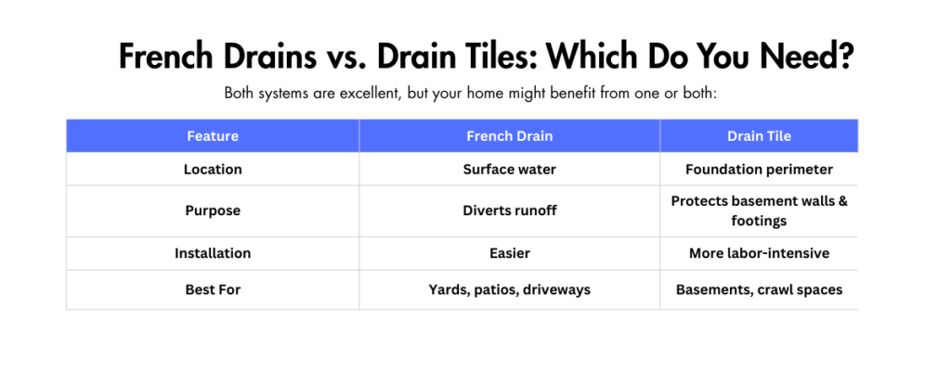Image resolution: width=951 pixels, height=383 pixels.
Task: Click the "Purpose" row label
Action: 213,211
